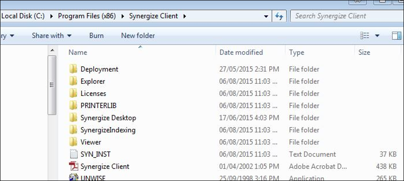The width and height of the screenshot is (404, 181).
Task: Click the navigation pane scrollbar up arrow
Action: [52, 50]
